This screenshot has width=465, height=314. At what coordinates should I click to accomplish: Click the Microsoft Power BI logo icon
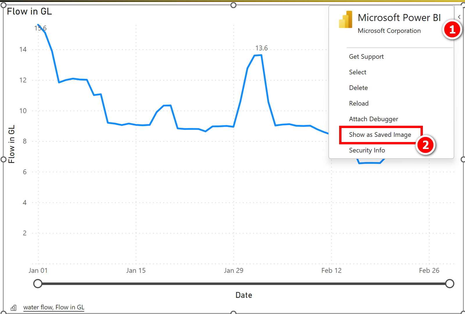click(x=346, y=19)
